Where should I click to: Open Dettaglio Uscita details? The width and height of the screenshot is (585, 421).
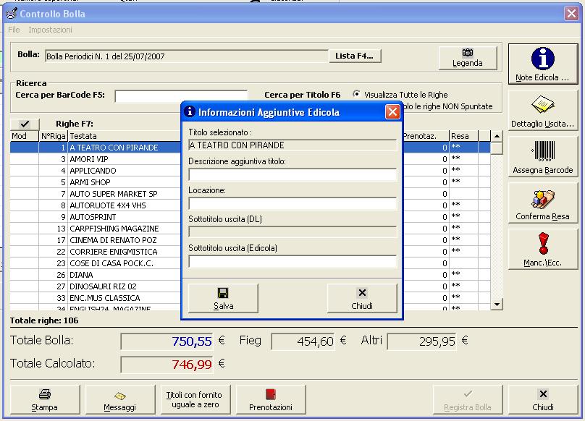(543, 111)
